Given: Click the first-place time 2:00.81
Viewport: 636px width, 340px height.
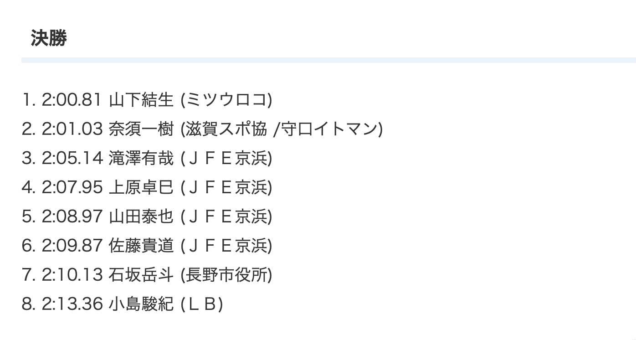Looking at the screenshot, I should tap(72, 100).
